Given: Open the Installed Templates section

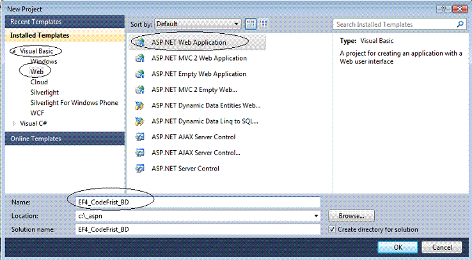Looking at the screenshot, I should 65,35.
